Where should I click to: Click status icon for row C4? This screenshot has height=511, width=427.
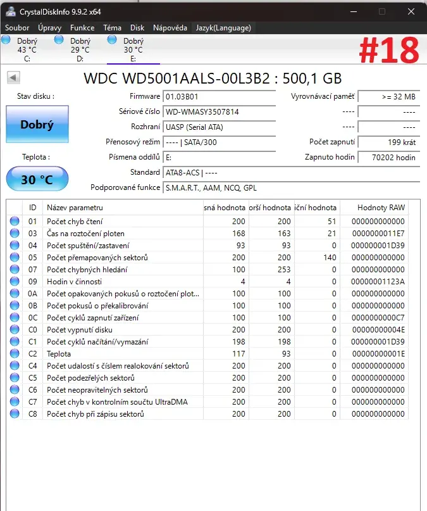[x=15, y=365]
